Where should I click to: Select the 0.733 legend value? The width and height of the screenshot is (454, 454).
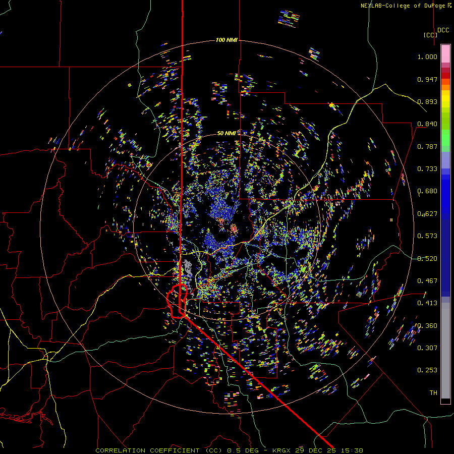[427, 169]
